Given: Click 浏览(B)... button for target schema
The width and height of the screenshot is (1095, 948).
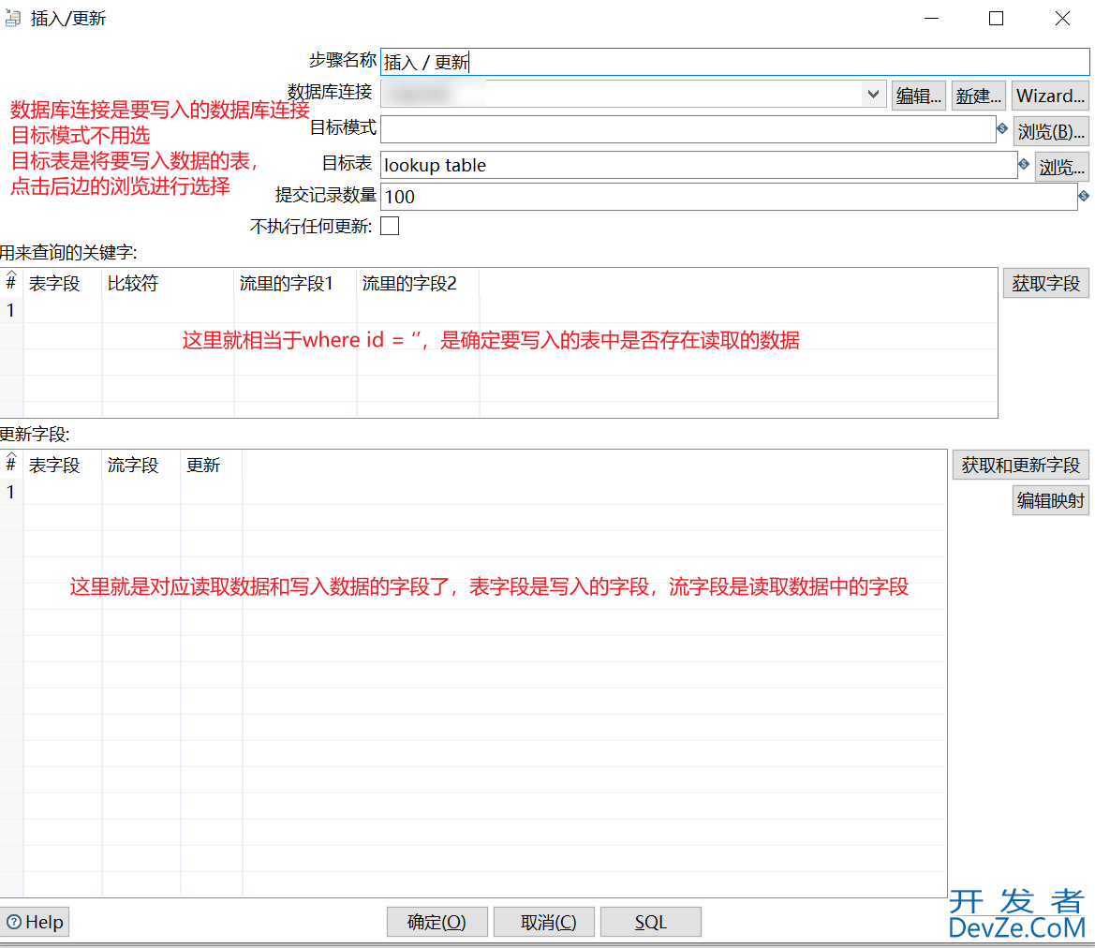Looking at the screenshot, I should click(x=1051, y=131).
